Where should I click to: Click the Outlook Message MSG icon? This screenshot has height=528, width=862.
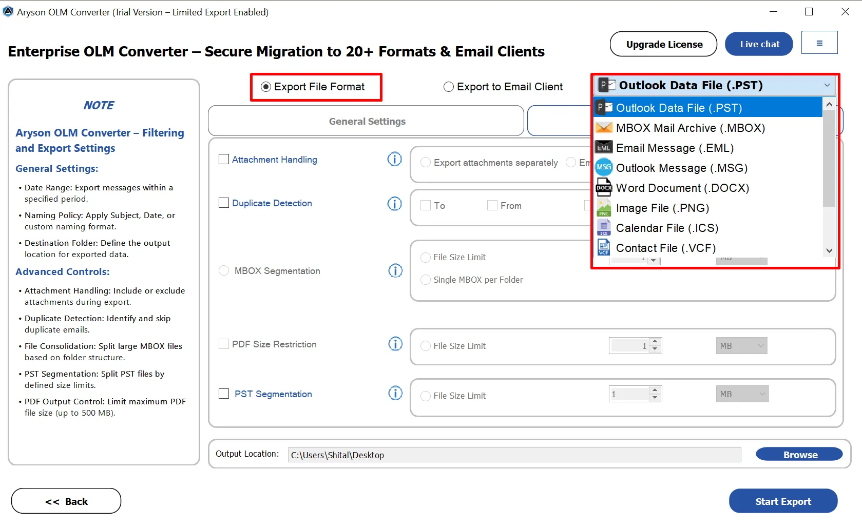pos(604,168)
